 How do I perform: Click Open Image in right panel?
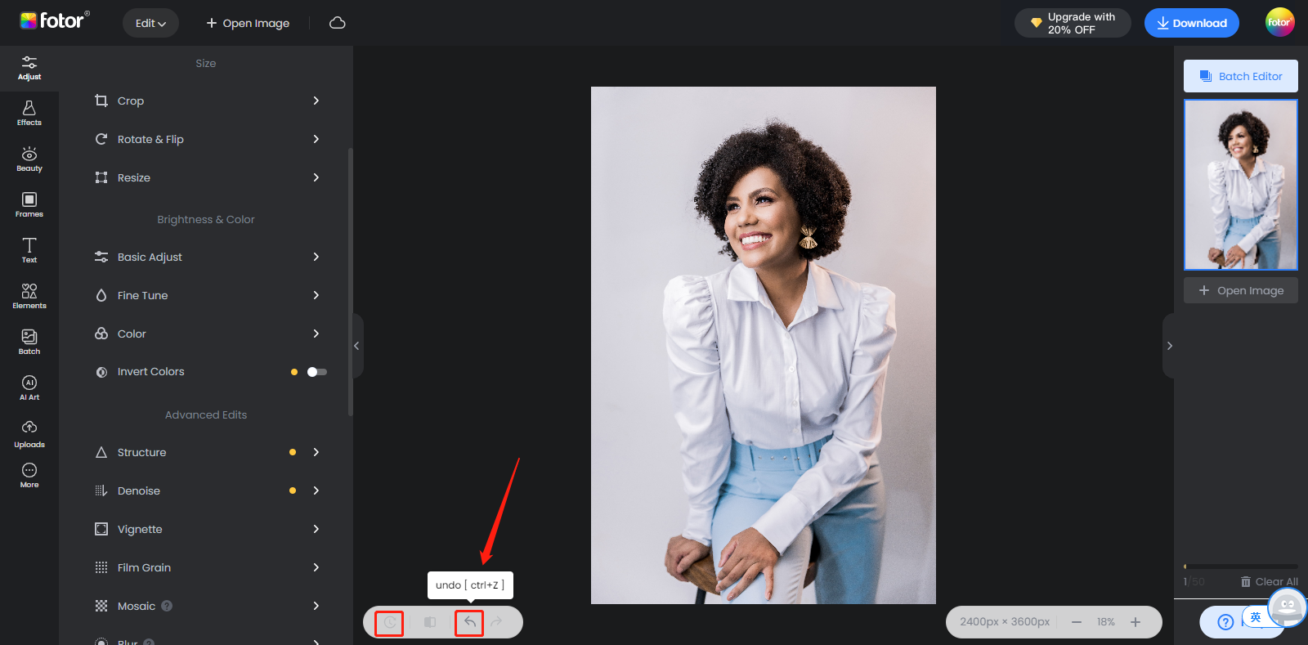[1241, 290]
